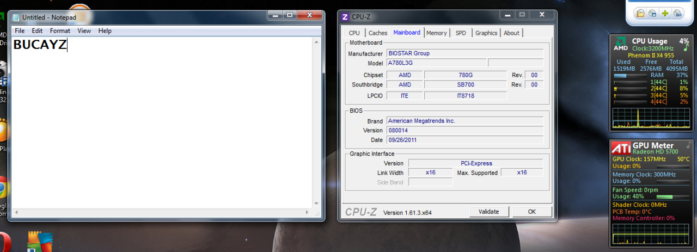Click Phenom II X4 955 label

[651, 55]
